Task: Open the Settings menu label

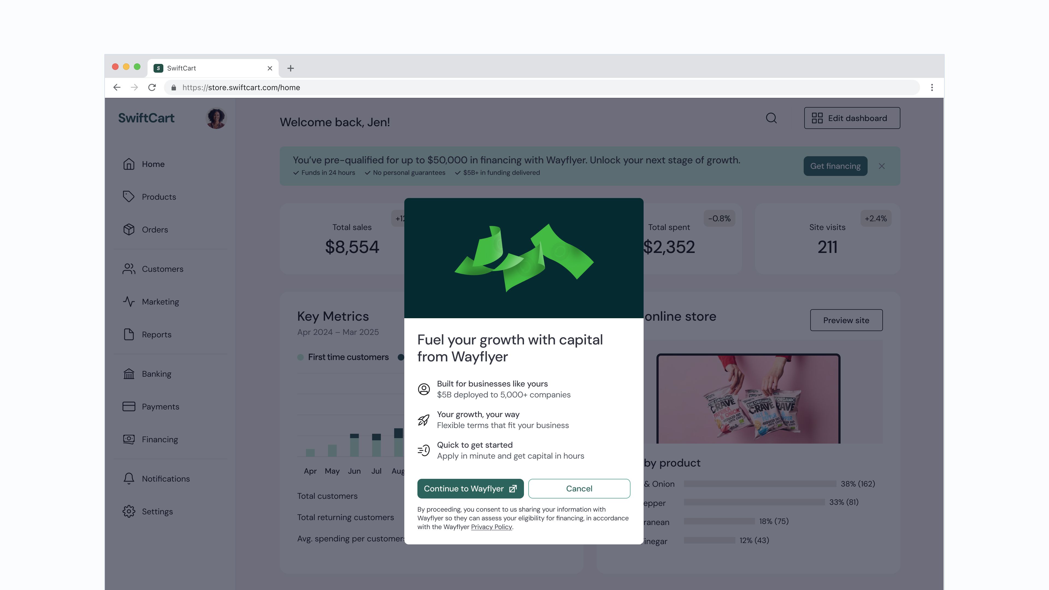Action: pos(157,511)
